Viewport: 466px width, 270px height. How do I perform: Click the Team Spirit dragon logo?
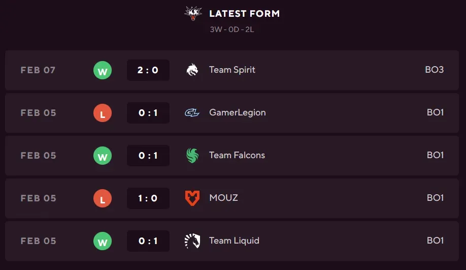click(192, 70)
